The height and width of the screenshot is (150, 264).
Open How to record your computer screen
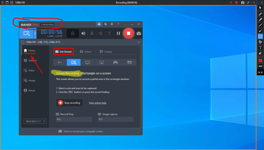click(x=81, y=131)
